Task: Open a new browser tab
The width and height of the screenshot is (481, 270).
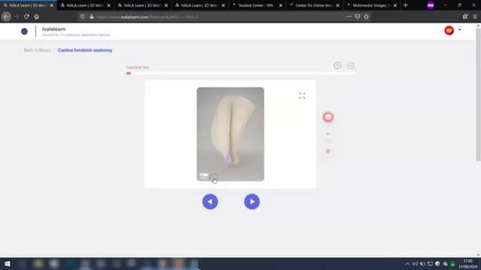Action: pos(405,5)
